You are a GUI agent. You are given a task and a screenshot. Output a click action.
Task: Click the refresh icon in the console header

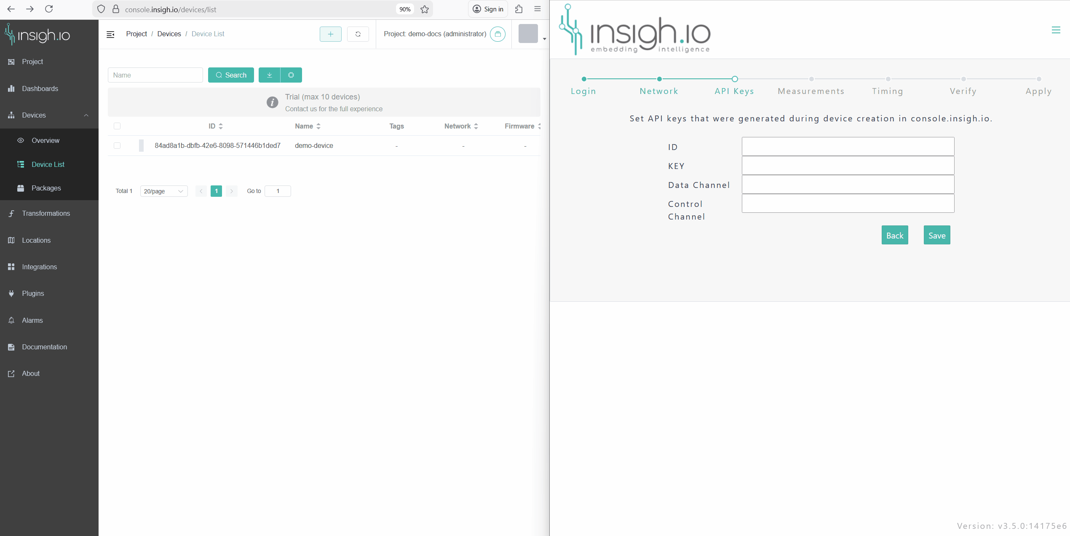click(358, 34)
